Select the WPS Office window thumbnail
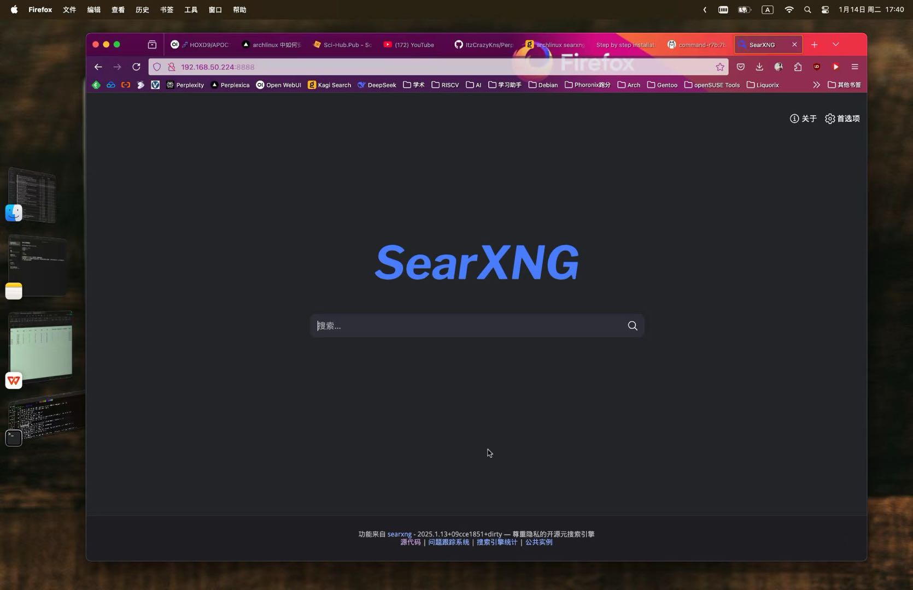Viewport: 913px width, 590px height. point(40,345)
